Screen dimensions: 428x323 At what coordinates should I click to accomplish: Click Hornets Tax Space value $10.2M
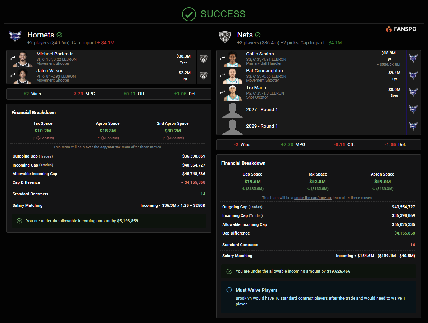[42, 131]
